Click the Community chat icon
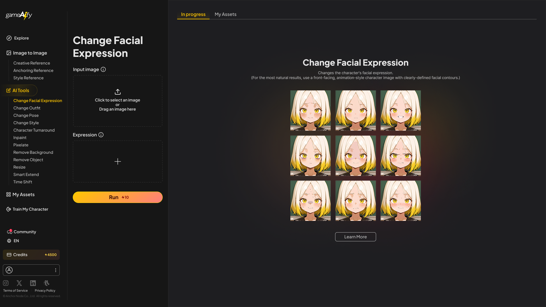This screenshot has height=307, width=546. pos(9,232)
